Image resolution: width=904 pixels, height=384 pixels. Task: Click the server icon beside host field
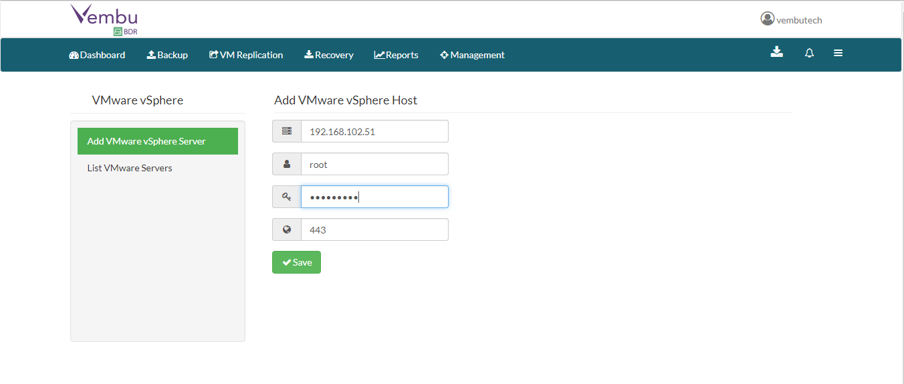287,131
